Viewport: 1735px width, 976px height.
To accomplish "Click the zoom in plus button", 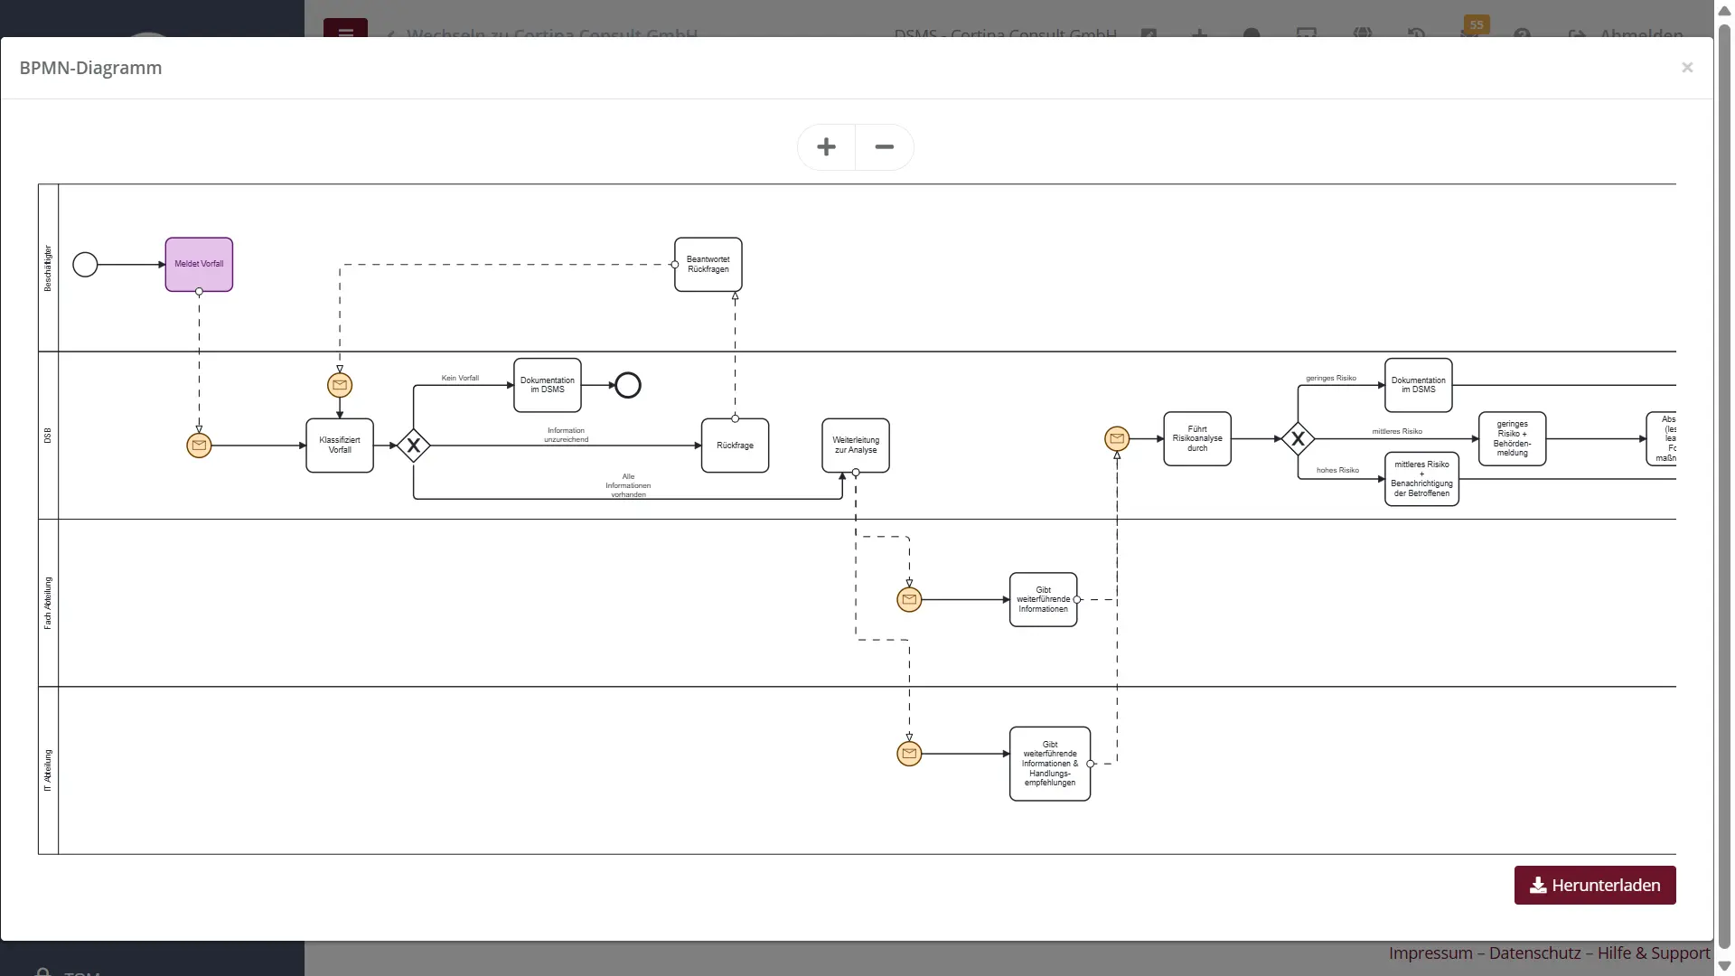I will (826, 147).
